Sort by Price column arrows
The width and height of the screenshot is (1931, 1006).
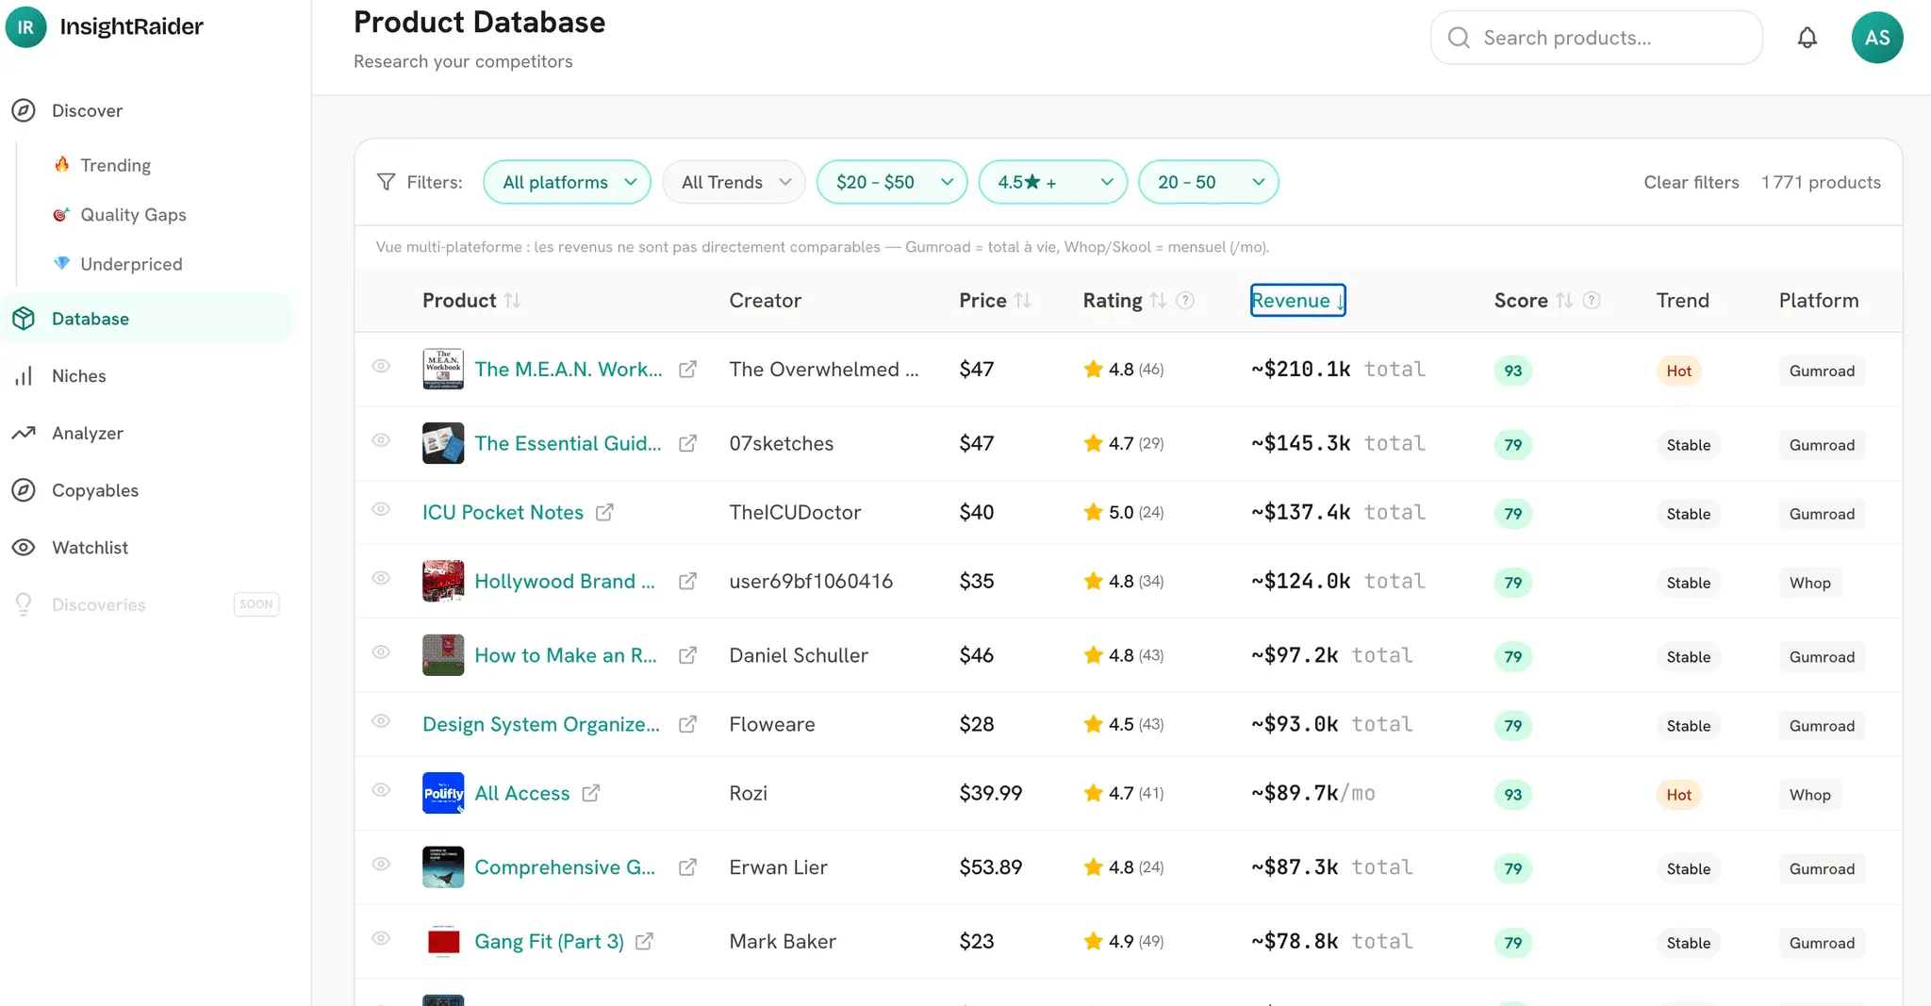1023,301
